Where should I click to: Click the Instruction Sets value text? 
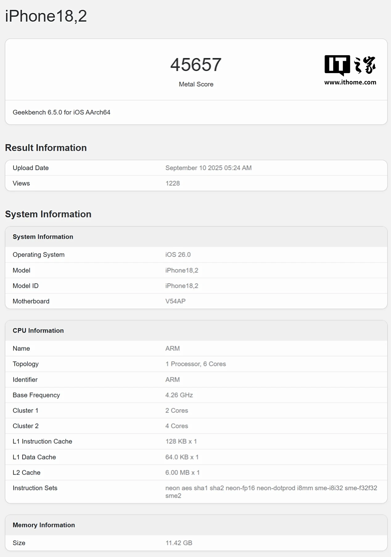point(271,488)
